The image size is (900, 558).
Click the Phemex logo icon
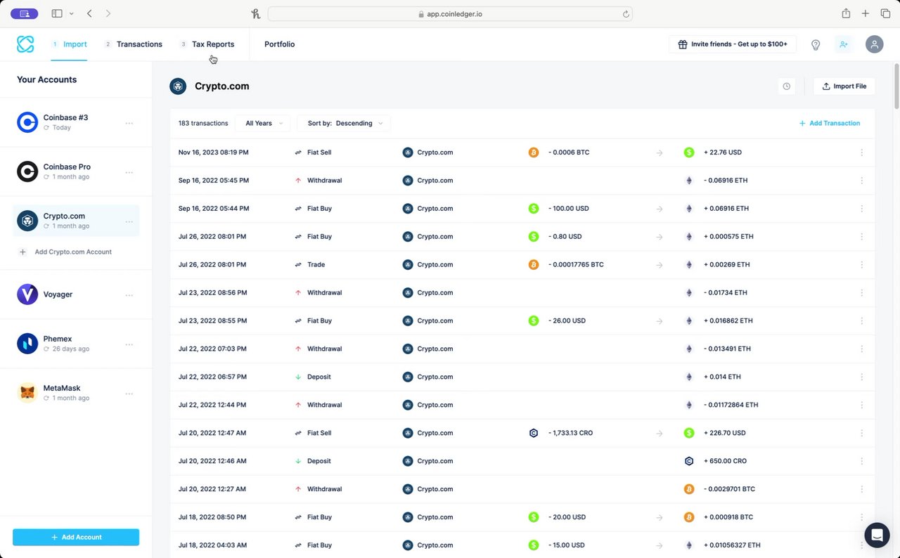pos(27,344)
